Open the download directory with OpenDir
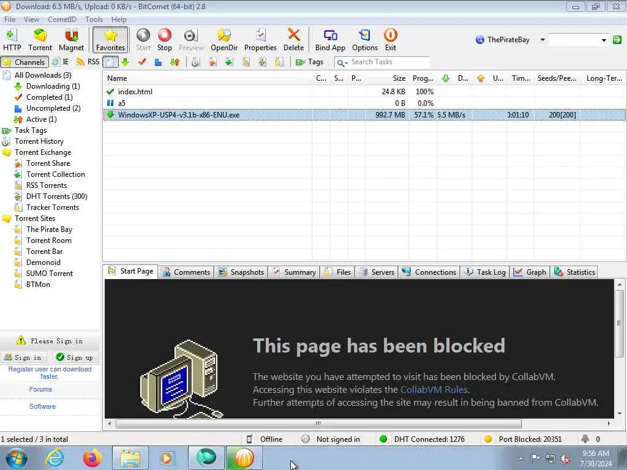This screenshot has width=627, height=470. [x=224, y=40]
